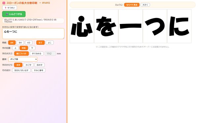The width and height of the screenshot is (198, 123).
Task: Click the ー page preview
Action: 131,26
